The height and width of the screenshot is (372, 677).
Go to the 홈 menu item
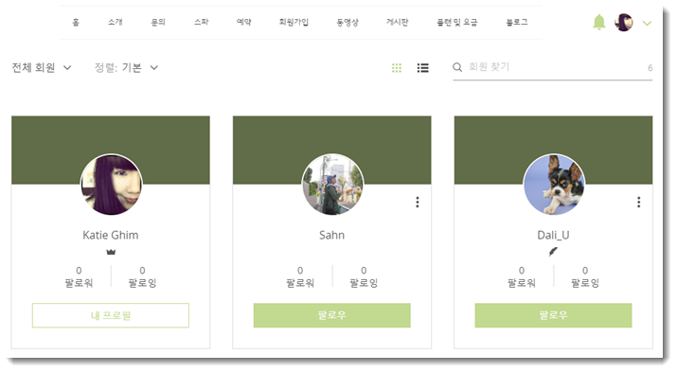click(x=76, y=22)
